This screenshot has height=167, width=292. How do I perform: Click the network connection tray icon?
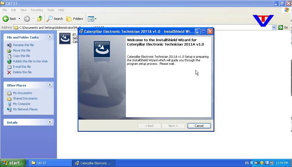(x=272, y=163)
